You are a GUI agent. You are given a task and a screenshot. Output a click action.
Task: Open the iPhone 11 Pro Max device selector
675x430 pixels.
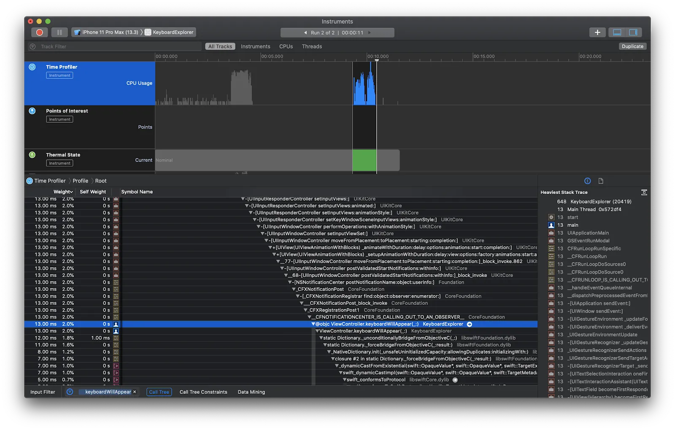tap(106, 32)
